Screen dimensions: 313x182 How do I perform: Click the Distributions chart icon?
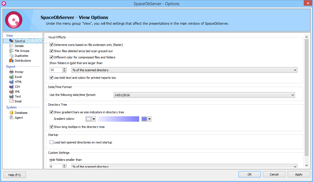11,60
